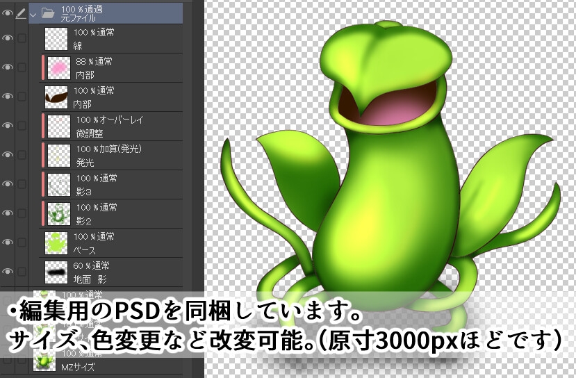Select the ベース layer green thumbnail
The image size is (576, 378).
(x=56, y=243)
